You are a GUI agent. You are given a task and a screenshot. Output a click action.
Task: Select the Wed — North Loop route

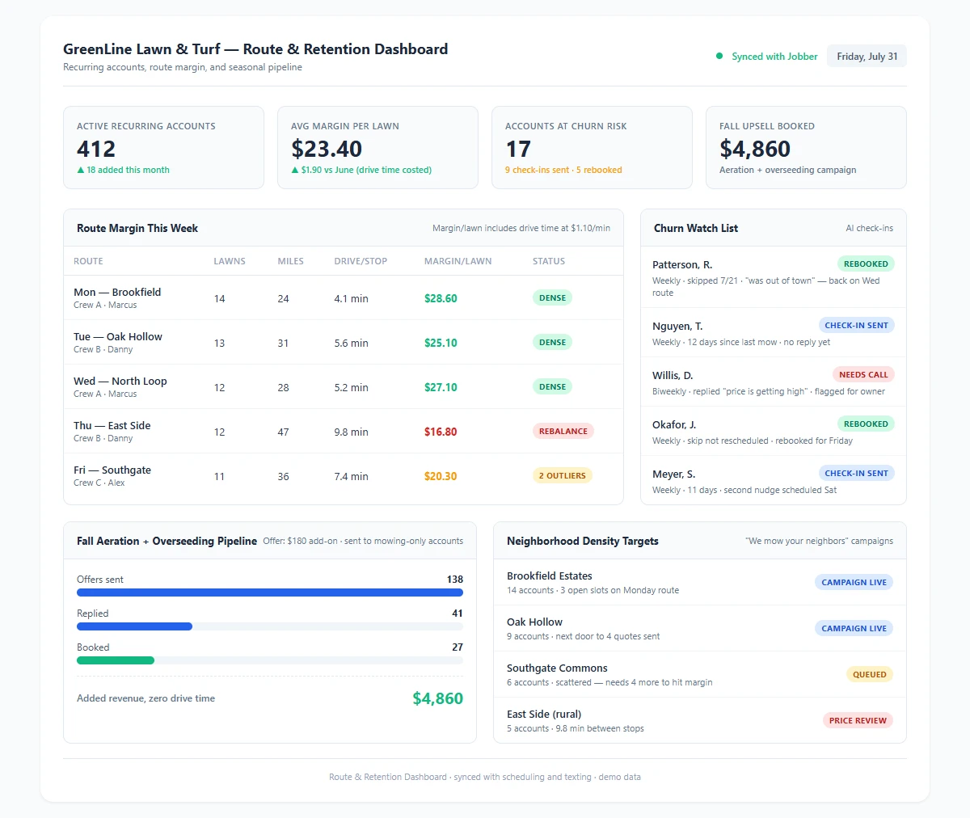[344, 387]
